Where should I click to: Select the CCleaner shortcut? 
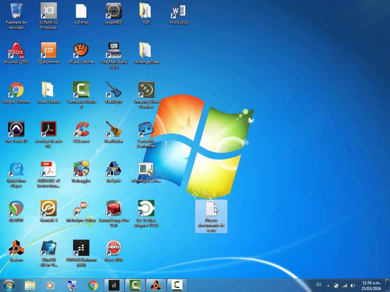pyautogui.click(x=81, y=132)
